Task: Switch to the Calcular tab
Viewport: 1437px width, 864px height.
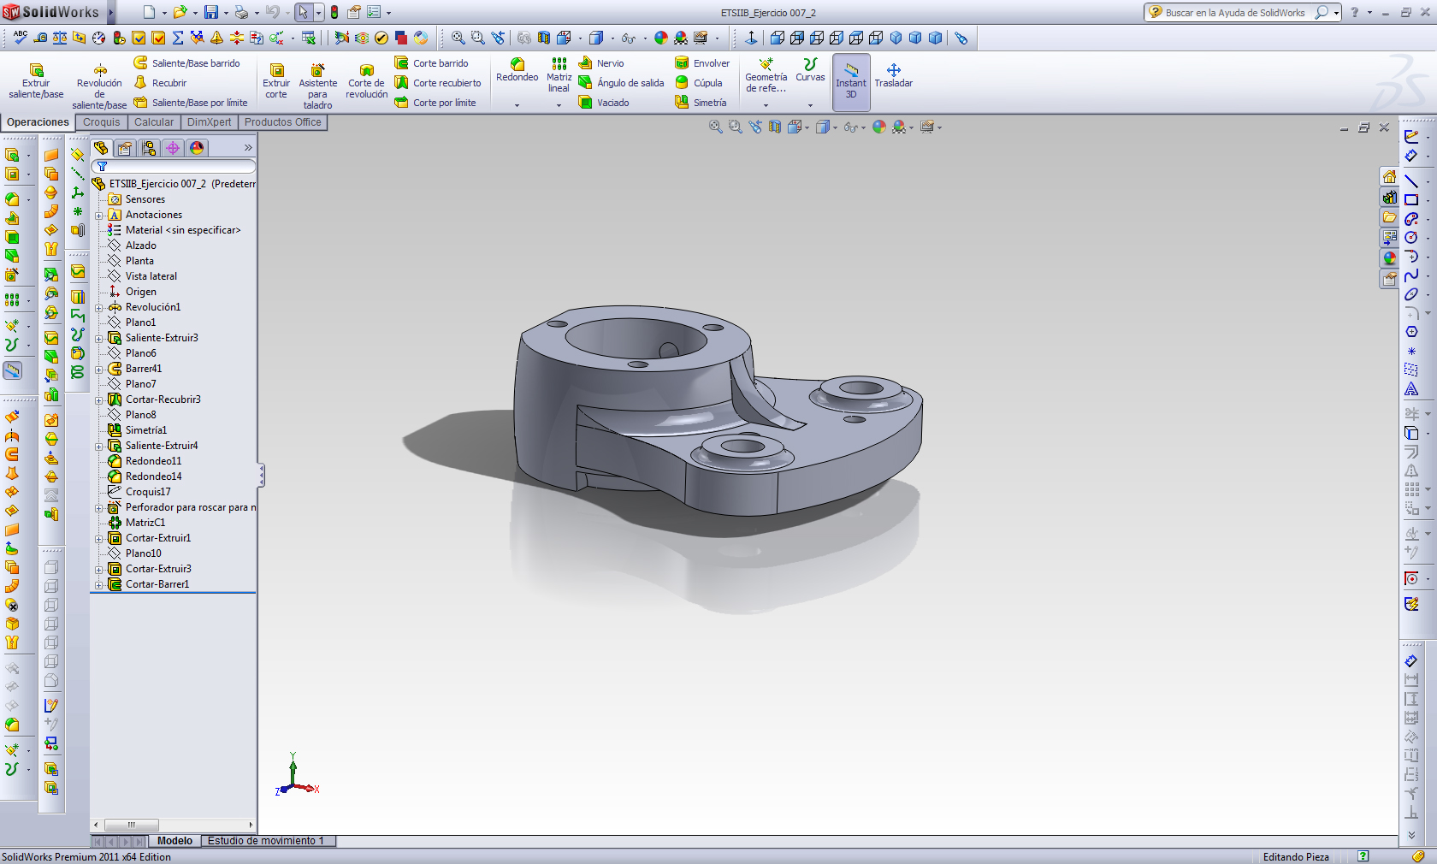Action: 154,122
